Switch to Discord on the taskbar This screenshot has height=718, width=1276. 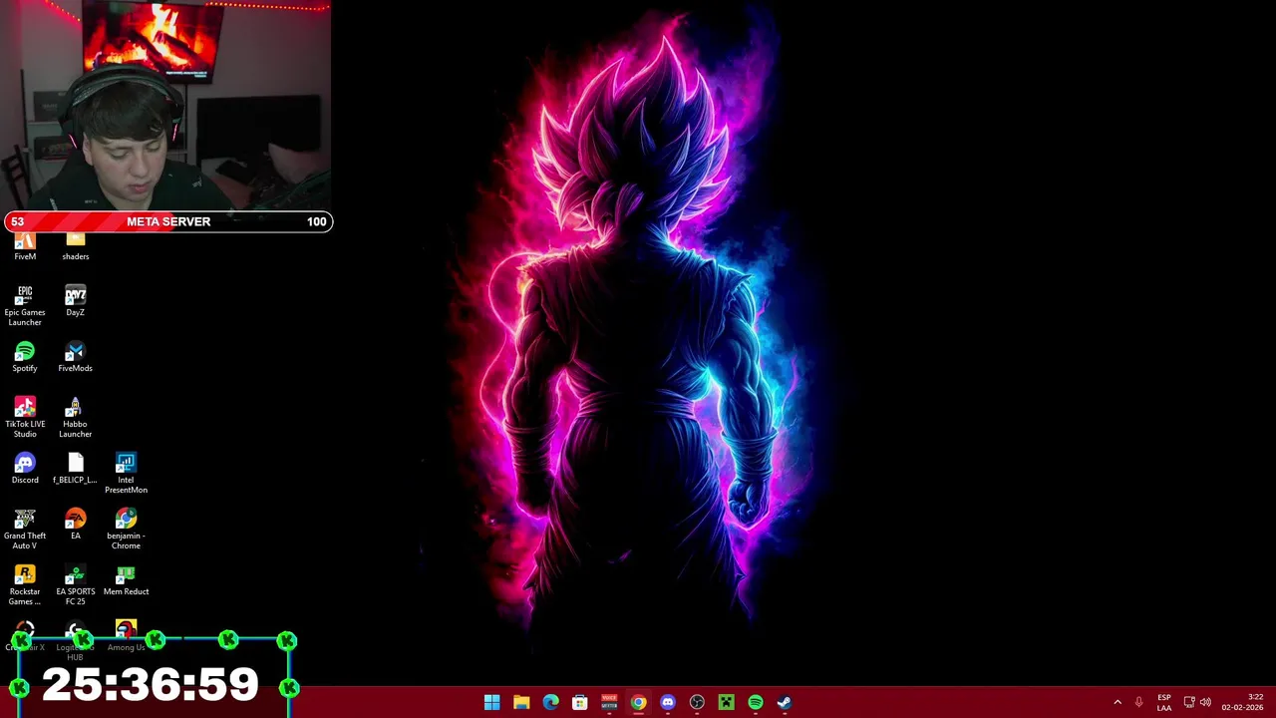click(x=668, y=702)
